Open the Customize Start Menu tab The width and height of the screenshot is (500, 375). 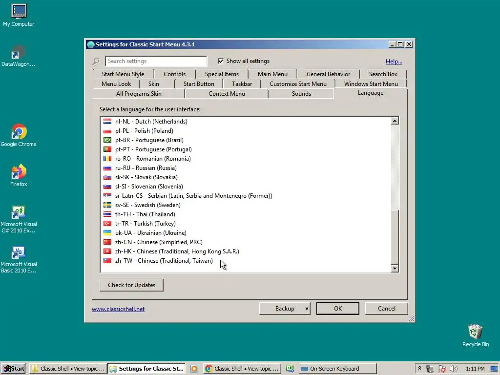pos(298,84)
